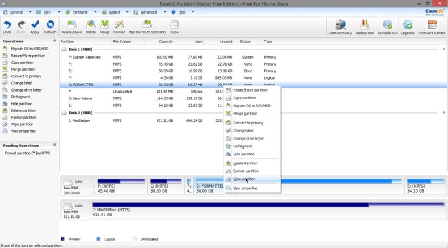Click the Capacity column header
This screenshot has width=448, height=248.
(166, 42)
